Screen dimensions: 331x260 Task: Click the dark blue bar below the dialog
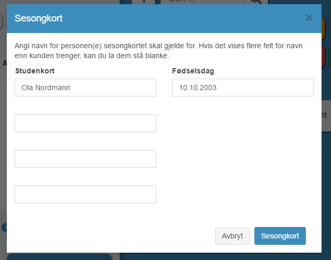tap(59, 257)
